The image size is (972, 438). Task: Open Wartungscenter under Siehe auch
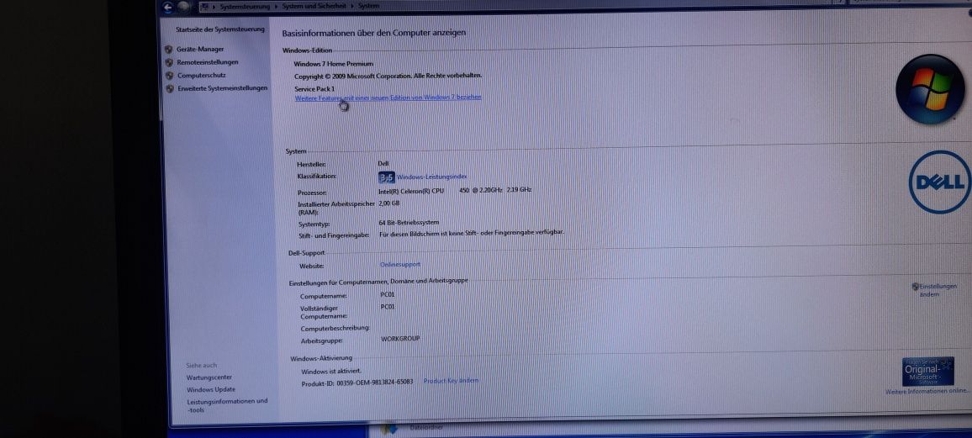click(x=209, y=377)
